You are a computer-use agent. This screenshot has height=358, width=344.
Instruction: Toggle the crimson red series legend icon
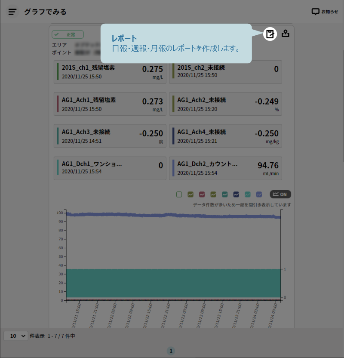[202, 194]
